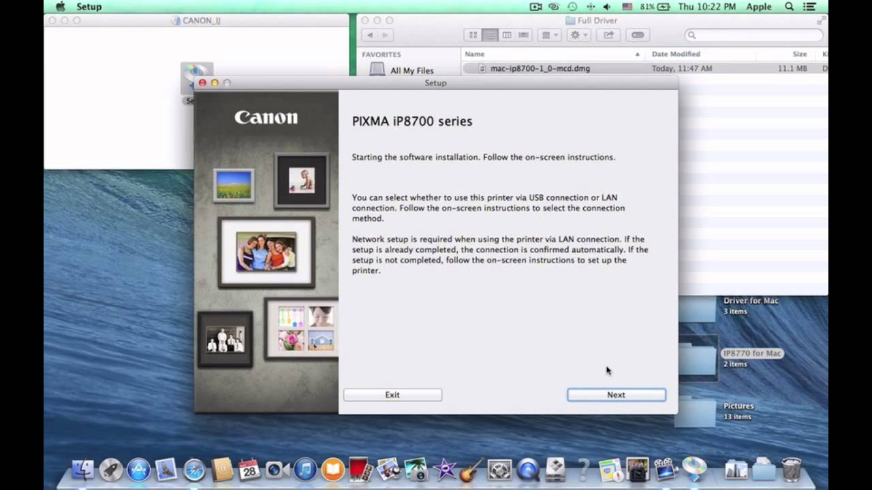Open the Apple menu
Screen dimensions: 872x490
60,7
